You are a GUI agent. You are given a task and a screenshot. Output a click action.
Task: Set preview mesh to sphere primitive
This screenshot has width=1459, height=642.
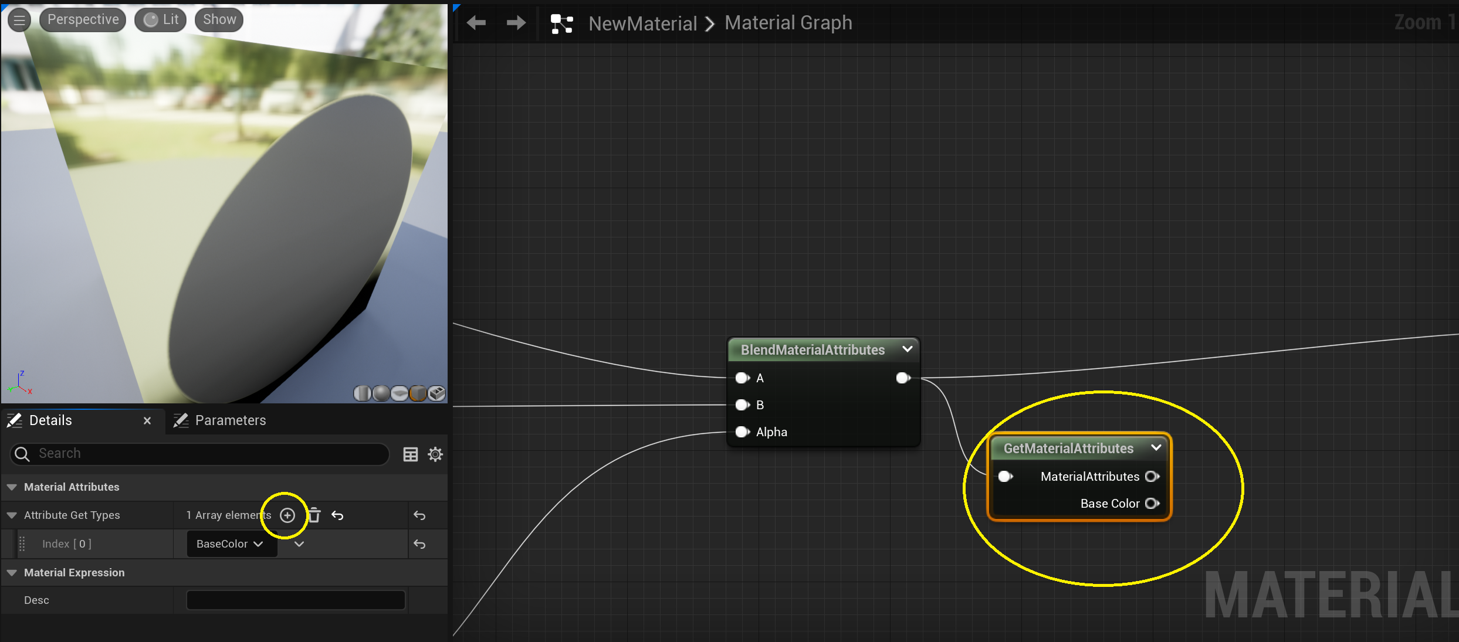pos(381,393)
